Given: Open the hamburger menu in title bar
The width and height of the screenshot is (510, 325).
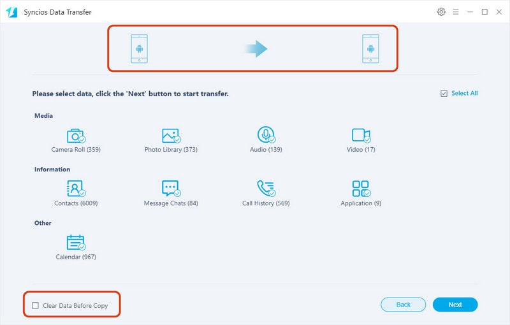Looking at the screenshot, I should coord(456,12).
